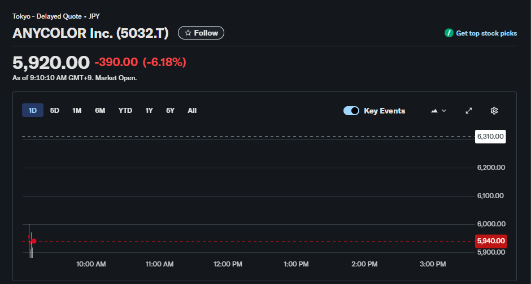Viewport: 531px width, 284px height.
Task: Open chart settings gear icon
Action: coord(494,111)
